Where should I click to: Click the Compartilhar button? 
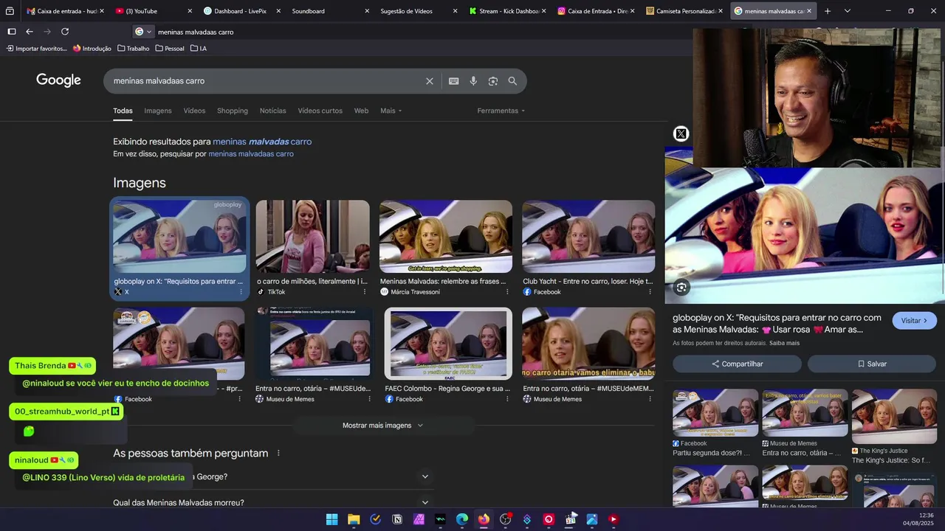(737, 364)
